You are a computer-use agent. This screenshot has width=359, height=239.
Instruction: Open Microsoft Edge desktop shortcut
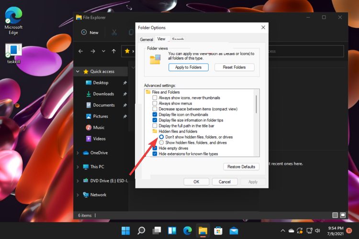(13, 21)
